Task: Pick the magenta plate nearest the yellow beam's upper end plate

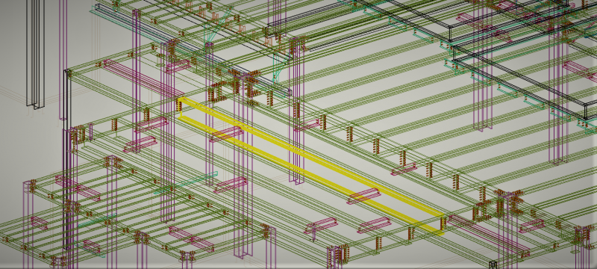Action: pos(151,124)
